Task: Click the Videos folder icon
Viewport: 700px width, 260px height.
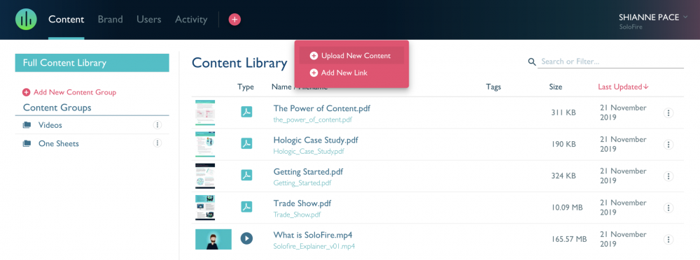Action: tap(27, 125)
